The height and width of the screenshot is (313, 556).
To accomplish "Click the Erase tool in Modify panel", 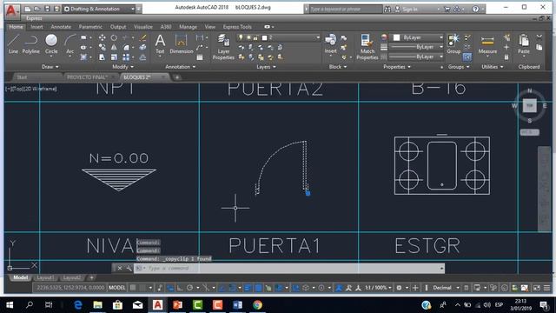I will (142, 37).
